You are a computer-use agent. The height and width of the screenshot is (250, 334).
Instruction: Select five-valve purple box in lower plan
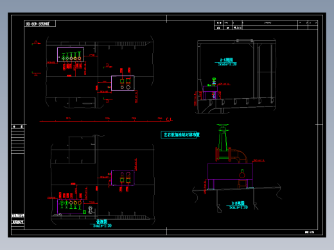point(71,206)
